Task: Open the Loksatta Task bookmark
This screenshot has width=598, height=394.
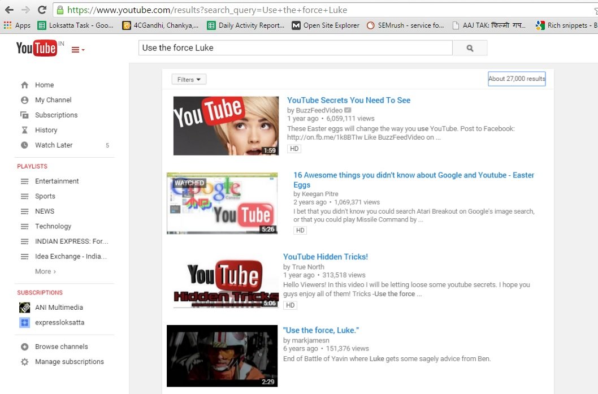Action: 76,25
